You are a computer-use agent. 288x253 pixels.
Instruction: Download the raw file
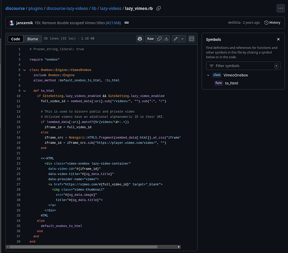coord(166,39)
